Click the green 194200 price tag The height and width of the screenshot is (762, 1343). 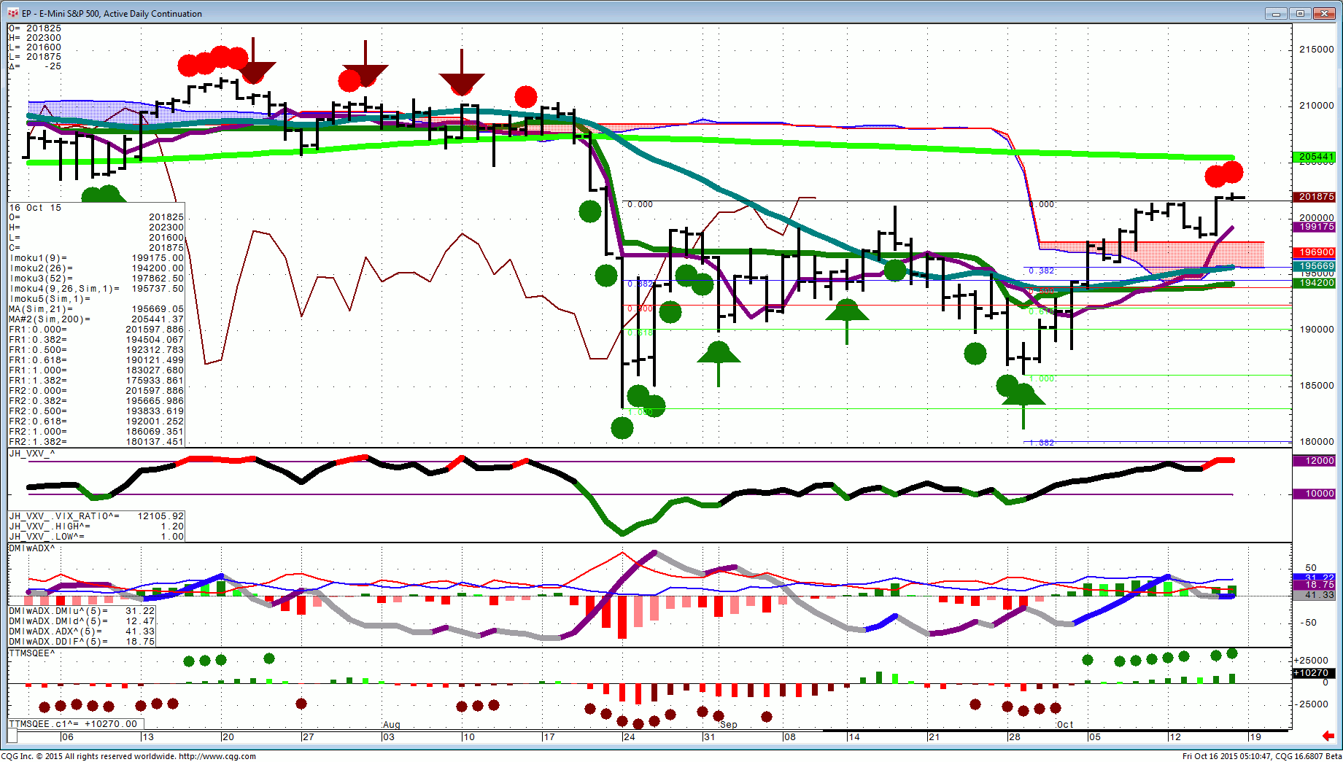[x=1314, y=283]
